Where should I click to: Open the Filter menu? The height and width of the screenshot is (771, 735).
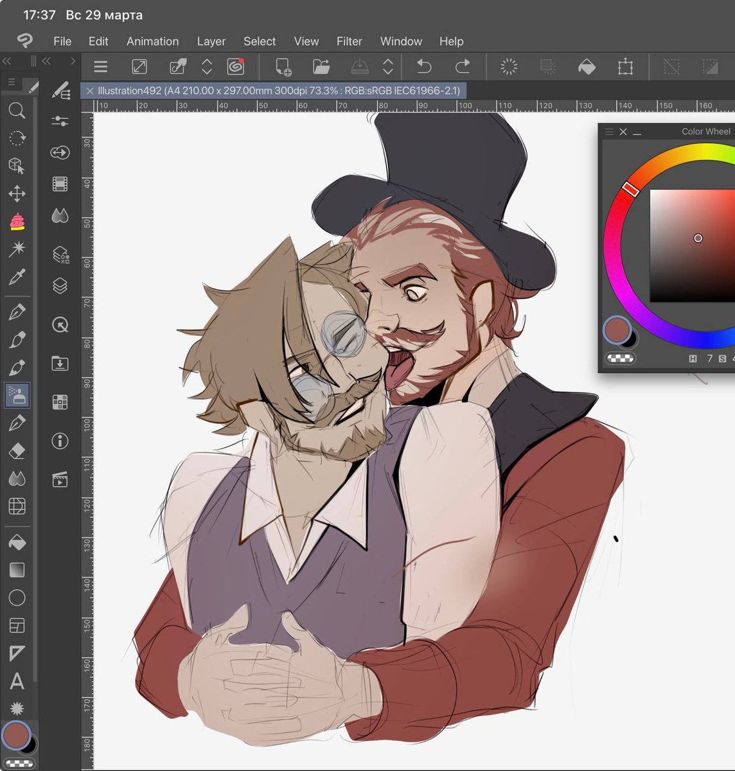350,41
